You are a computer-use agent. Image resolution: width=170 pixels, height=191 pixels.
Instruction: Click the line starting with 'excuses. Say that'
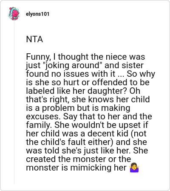coord(89,116)
